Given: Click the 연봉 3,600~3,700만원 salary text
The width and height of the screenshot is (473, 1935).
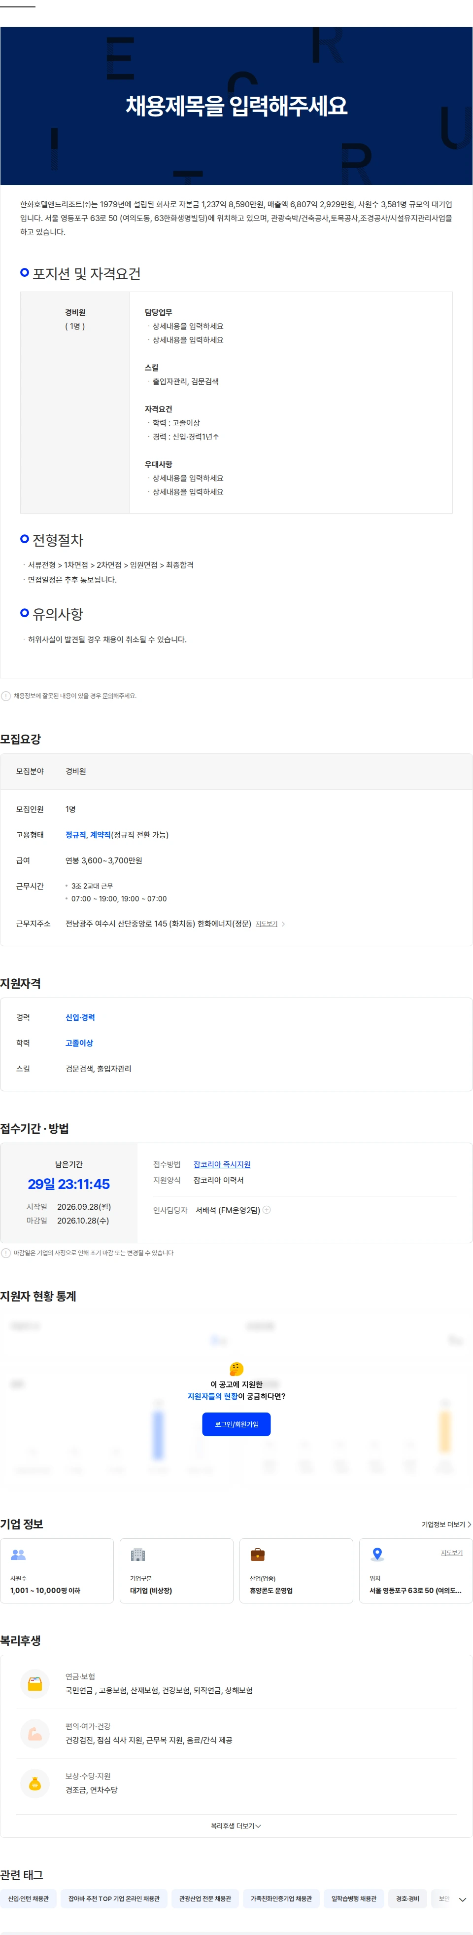Looking at the screenshot, I should (103, 860).
